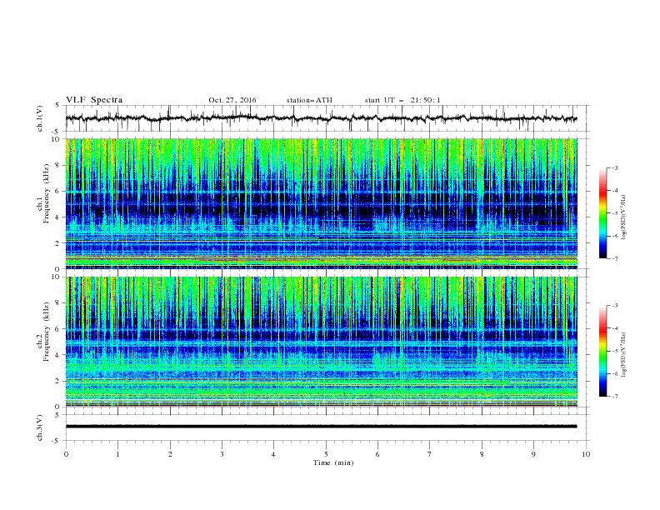
Task: Click the ch.1 spectrogram color scale bar
Action: point(602,213)
